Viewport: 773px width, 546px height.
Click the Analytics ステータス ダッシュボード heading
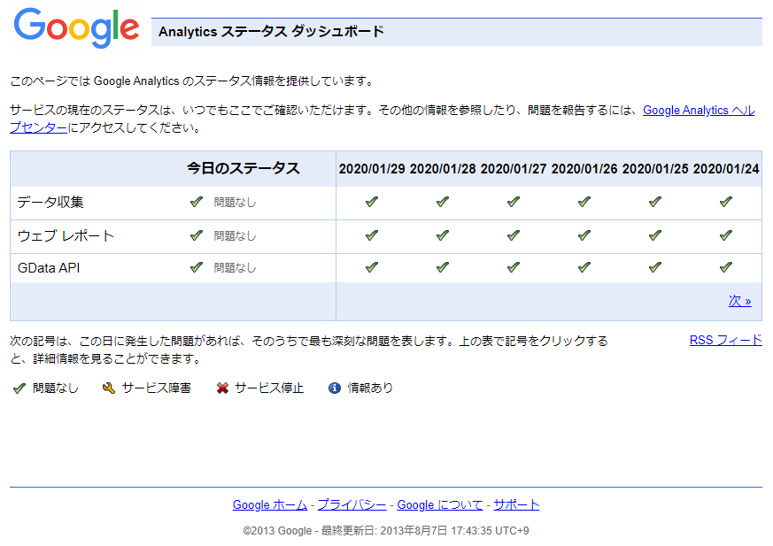pos(271,32)
